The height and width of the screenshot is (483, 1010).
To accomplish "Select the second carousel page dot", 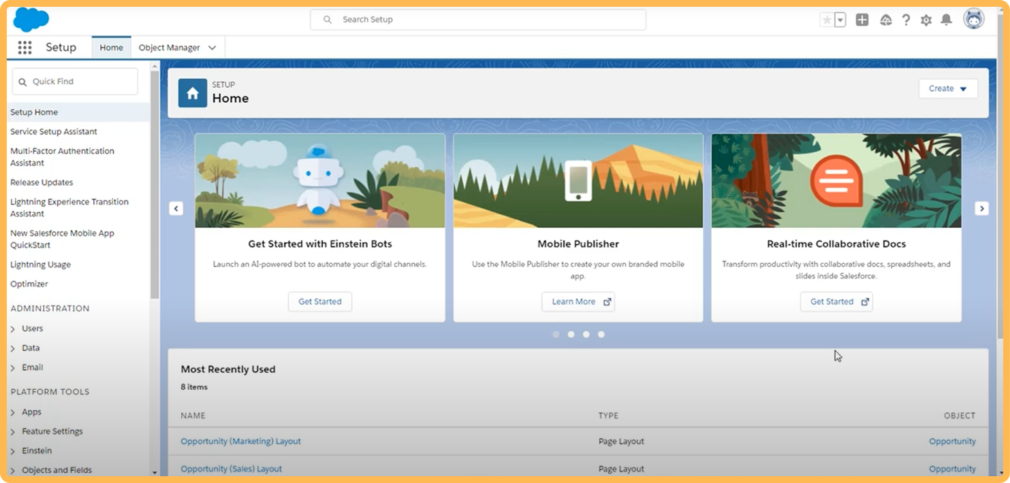I will 571,335.
